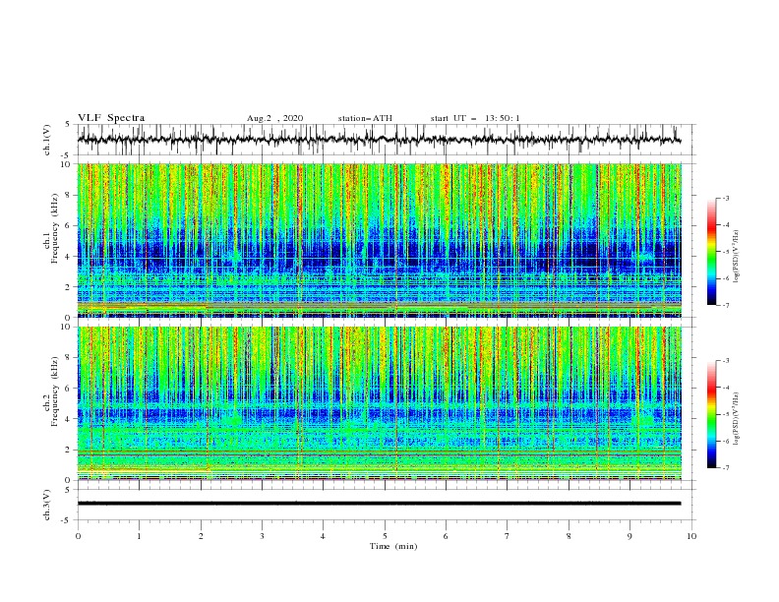Click the ch.1 voltage waveform trace
Image resolution: width=779 pixels, height=602 pixels.
(379, 140)
